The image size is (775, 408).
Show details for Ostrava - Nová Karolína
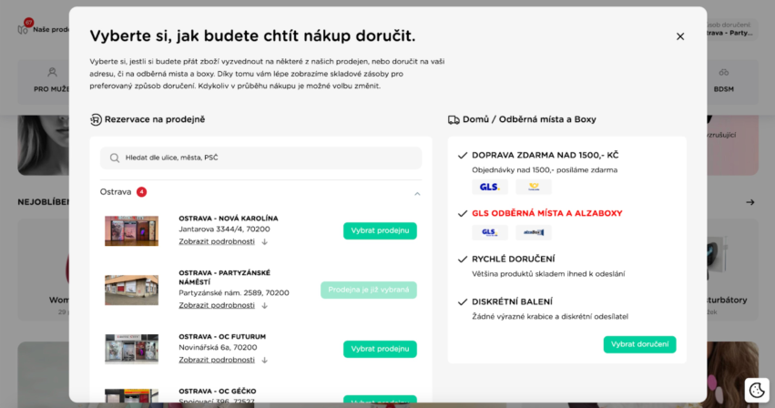217,242
